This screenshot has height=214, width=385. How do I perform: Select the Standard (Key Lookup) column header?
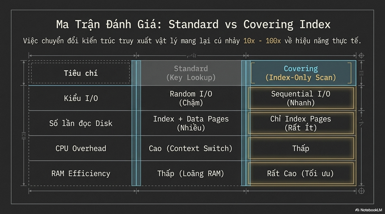(x=191, y=73)
